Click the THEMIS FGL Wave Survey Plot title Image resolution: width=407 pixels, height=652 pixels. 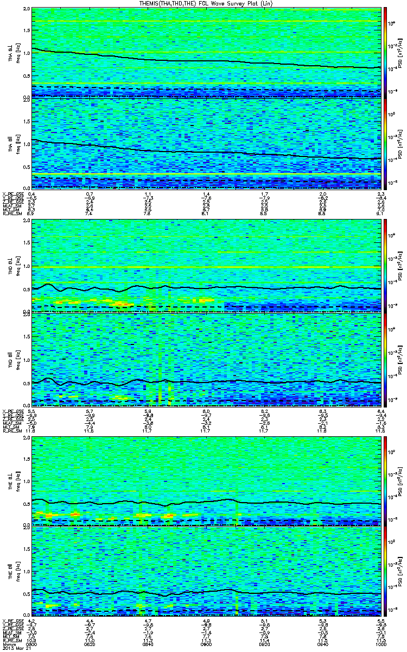point(204,3)
